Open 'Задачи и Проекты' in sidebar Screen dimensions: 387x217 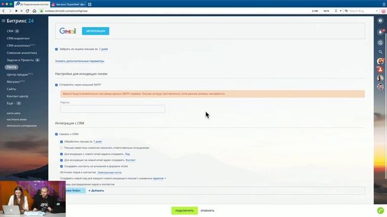coord(20,60)
